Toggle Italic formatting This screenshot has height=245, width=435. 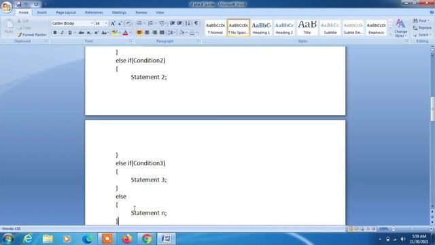(63, 33)
